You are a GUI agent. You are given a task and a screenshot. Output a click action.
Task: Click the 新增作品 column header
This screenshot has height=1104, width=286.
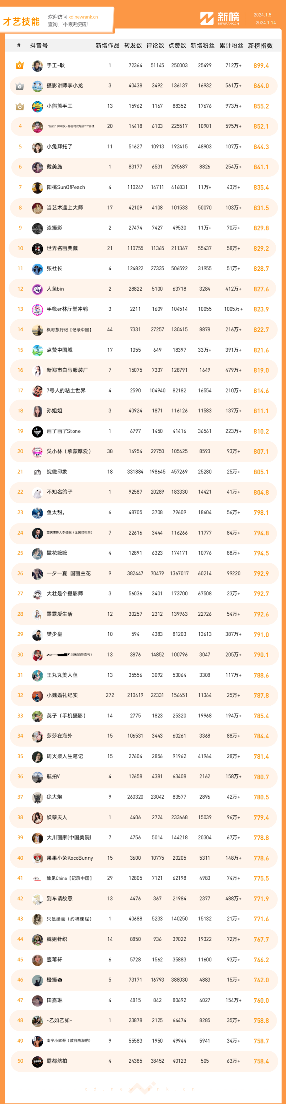click(108, 45)
